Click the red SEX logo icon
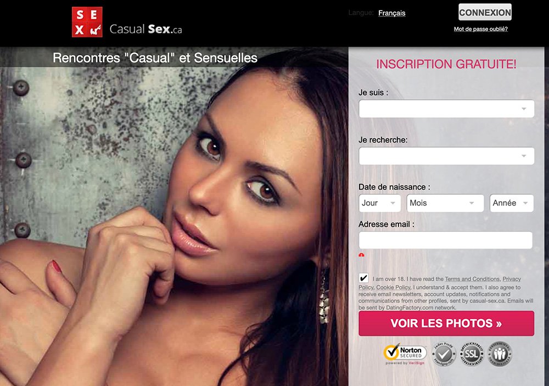Screen dimensions: 549x386 click(87, 22)
